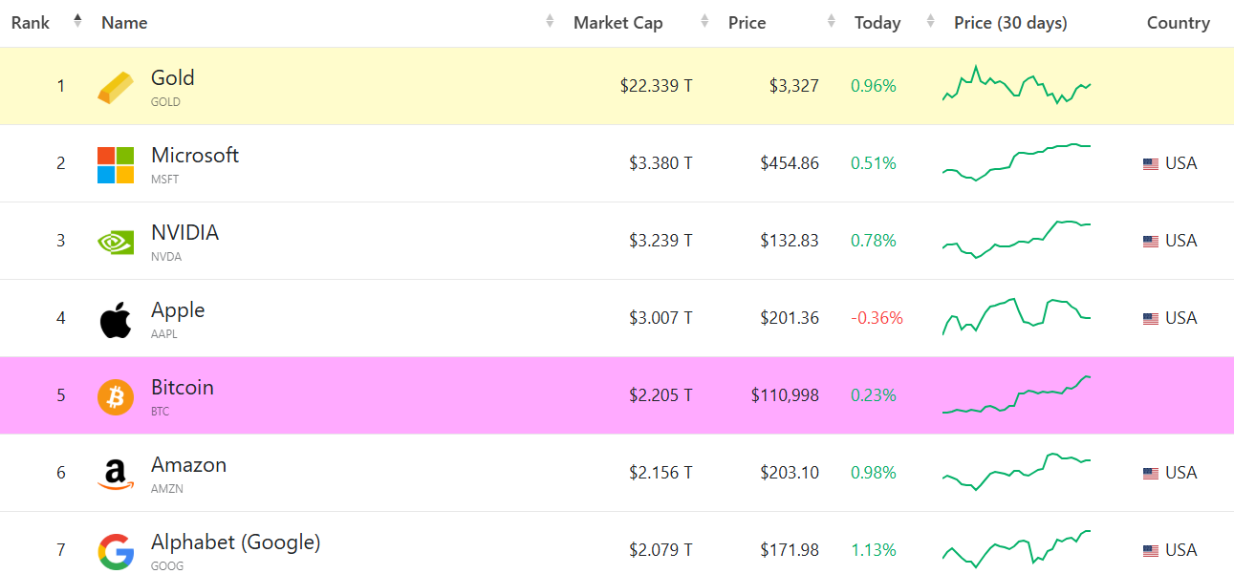Click the NVIDIA logo icon
This screenshot has height=574, width=1234.
(116, 242)
